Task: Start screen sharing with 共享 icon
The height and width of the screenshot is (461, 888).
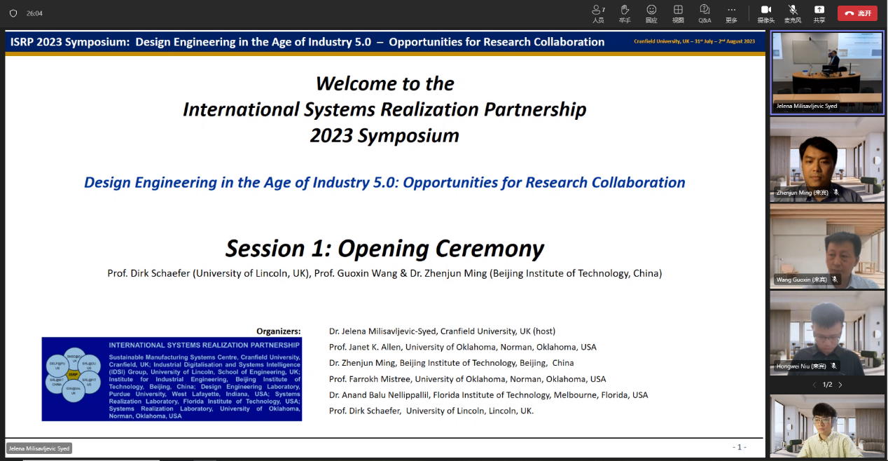Action: point(819,13)
